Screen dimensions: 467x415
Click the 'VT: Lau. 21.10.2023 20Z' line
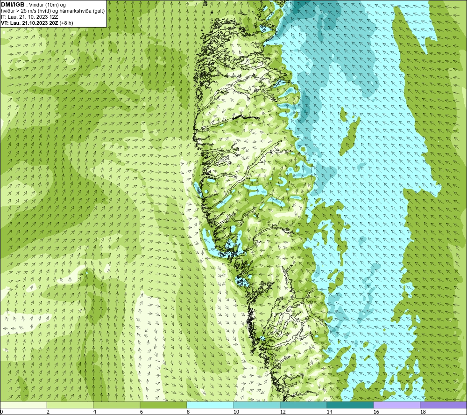tap(29, 23)
